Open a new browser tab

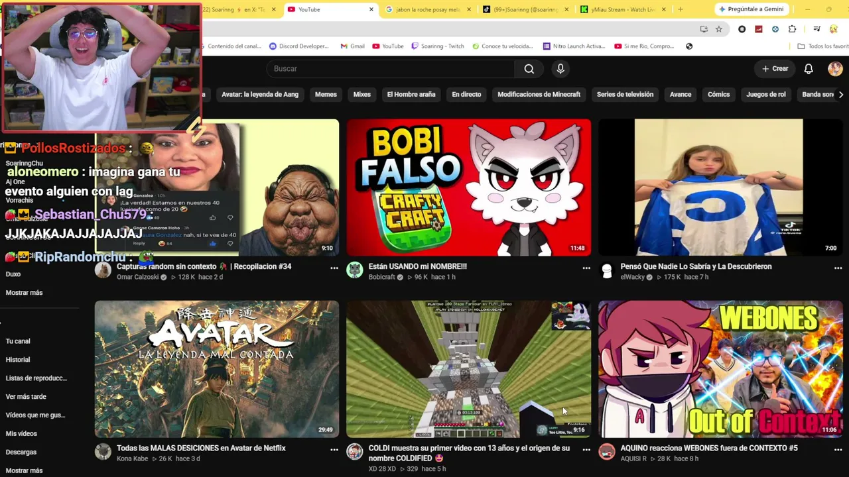point(680,9)
